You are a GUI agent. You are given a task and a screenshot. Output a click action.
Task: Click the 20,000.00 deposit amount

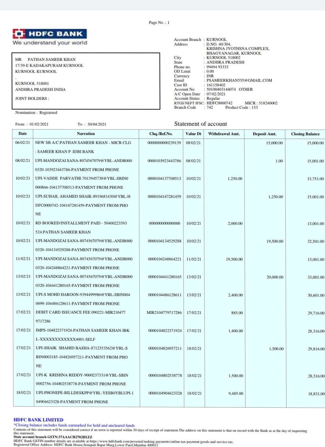275,277
